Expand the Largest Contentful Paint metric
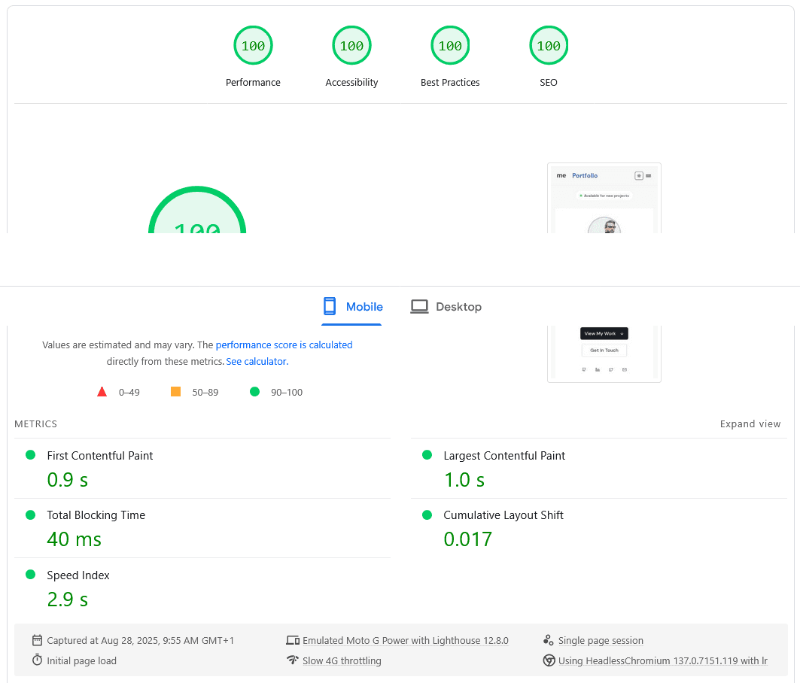 (504, 456)
